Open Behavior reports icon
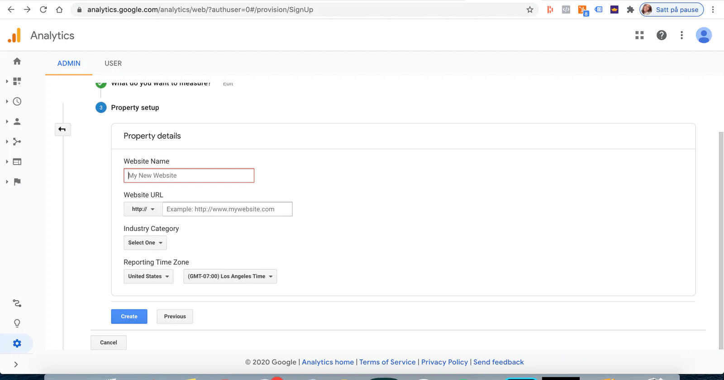 (x=17, y=162)
